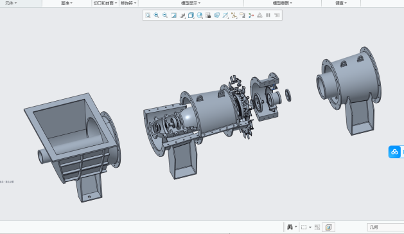Toggle the annotation display icon
Screen dimensions: 404x234
242,15
